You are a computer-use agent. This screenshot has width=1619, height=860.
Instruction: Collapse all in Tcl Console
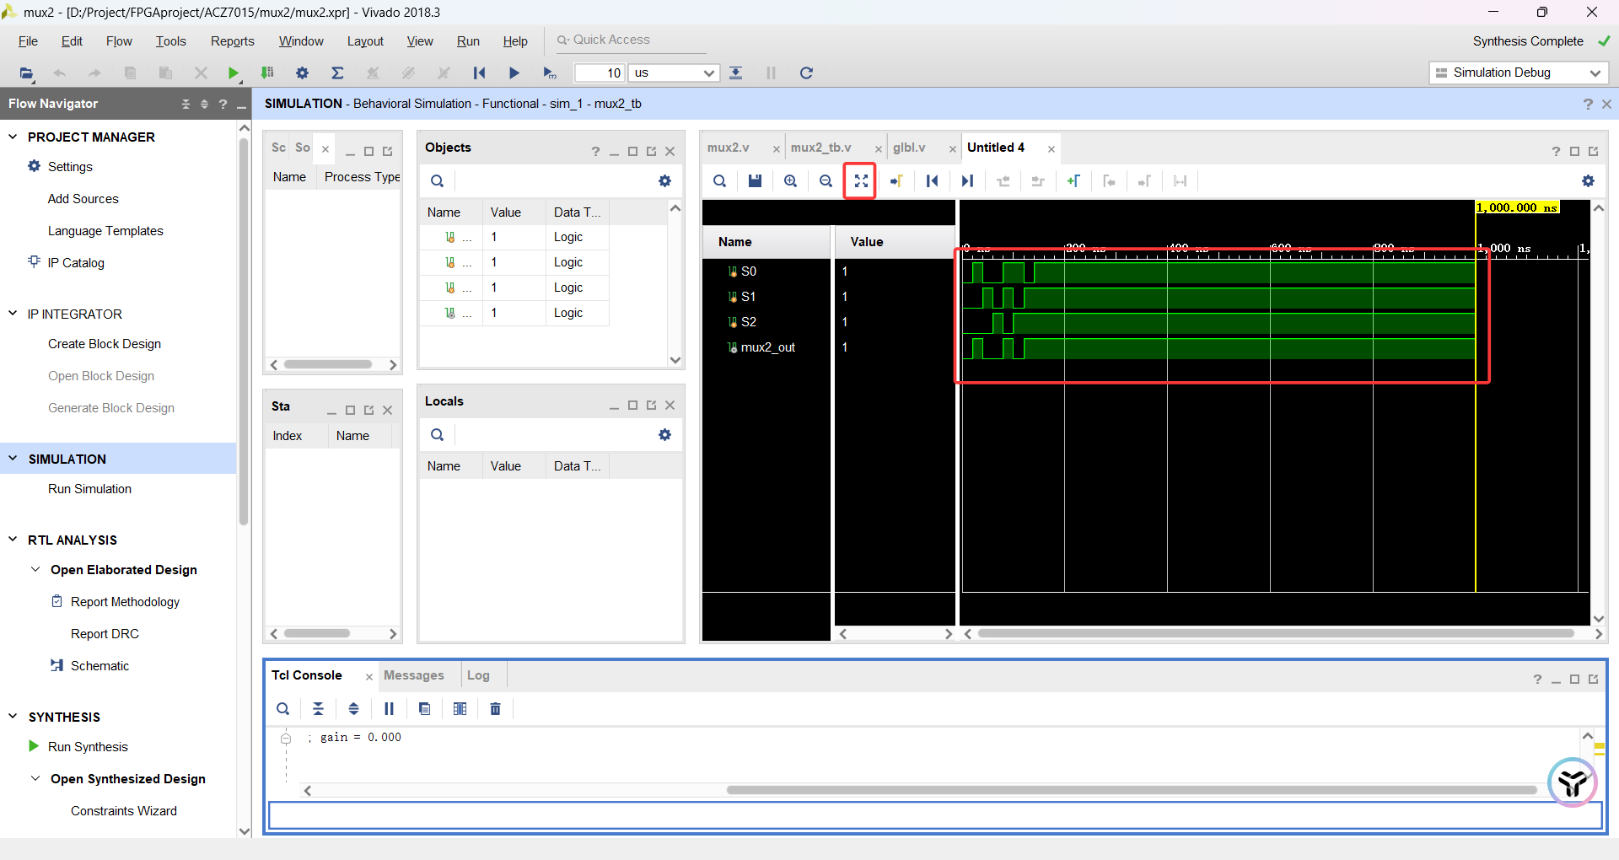tap(318, 708)
